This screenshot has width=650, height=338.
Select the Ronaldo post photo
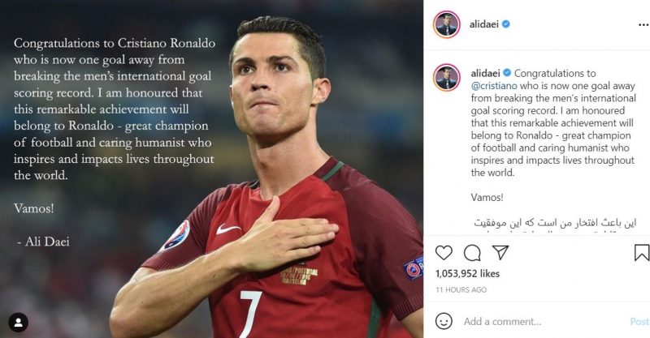click(x=211, y=169)
